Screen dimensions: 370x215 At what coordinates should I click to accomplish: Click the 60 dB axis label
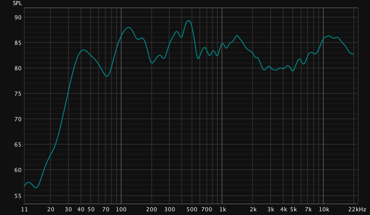(x=18, y=170)
